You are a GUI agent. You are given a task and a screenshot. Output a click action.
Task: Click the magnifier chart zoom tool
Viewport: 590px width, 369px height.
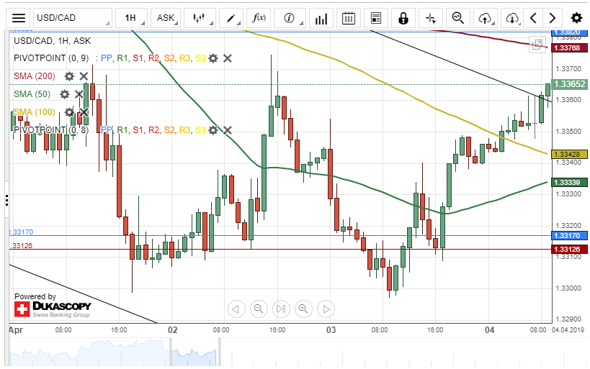[458, 18]
